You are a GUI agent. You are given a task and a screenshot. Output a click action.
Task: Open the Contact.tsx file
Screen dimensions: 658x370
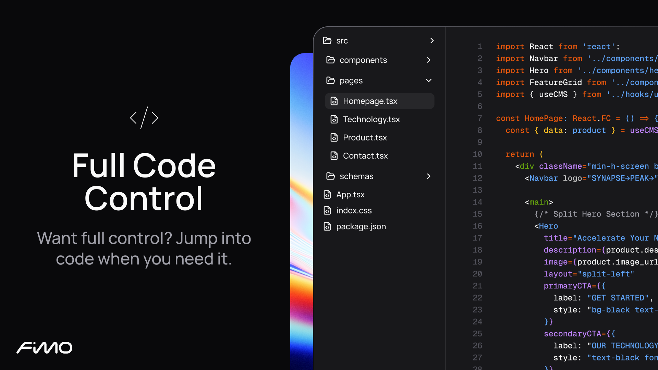point(365,156)
